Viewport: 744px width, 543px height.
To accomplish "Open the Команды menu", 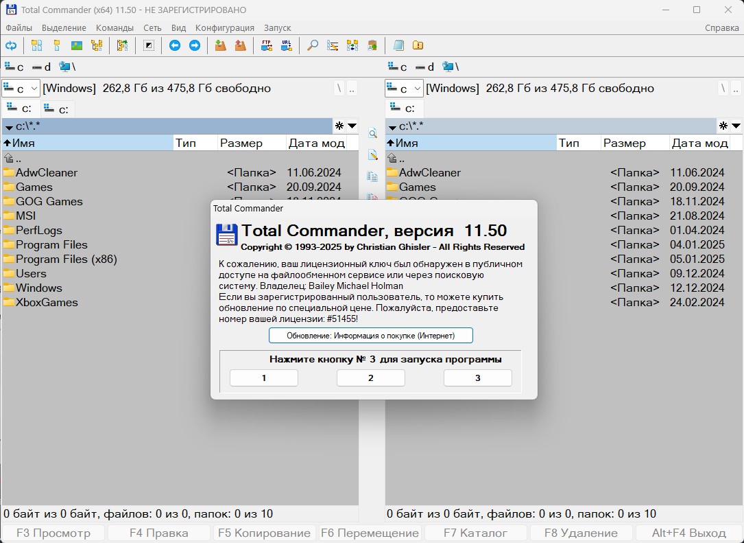I will coord(115,28).
